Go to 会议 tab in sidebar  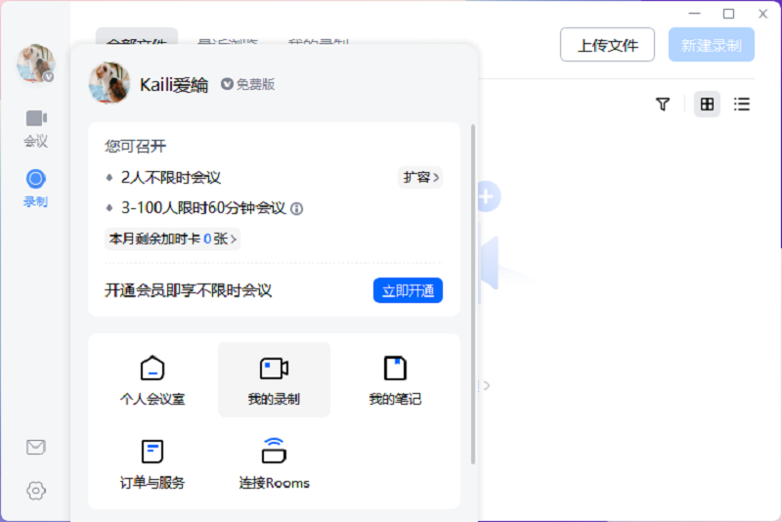(36, 127)
